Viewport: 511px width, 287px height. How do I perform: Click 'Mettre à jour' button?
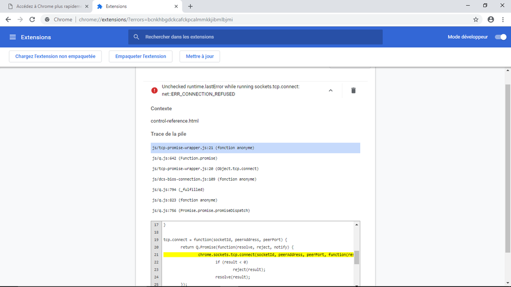point(200,56)
